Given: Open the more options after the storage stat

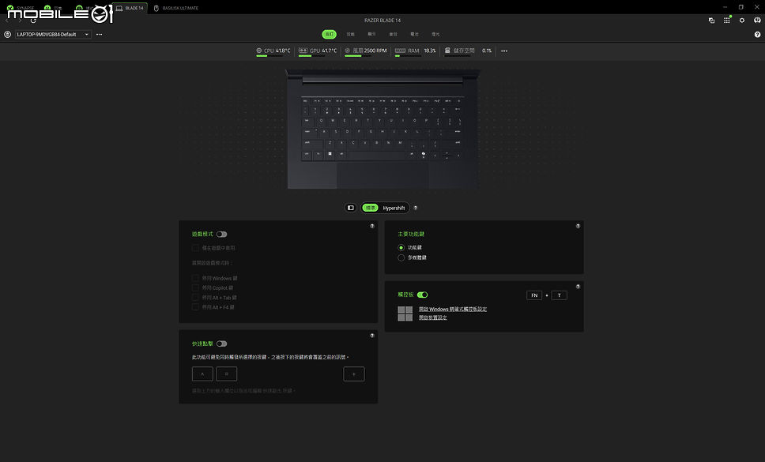Looking at the screenshot, I should pyautogui.click(x=504, y=51).
